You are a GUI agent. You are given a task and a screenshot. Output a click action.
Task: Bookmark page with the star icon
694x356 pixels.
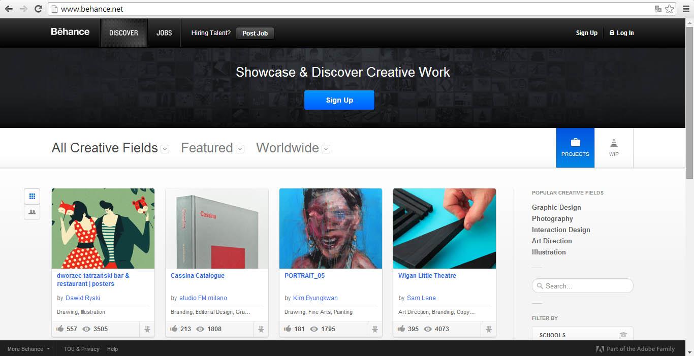pyautogui.click(x=669, y=9)
